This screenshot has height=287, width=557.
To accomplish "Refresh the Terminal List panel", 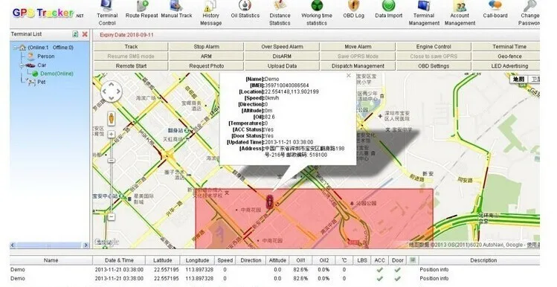I will tap(75, 34).
